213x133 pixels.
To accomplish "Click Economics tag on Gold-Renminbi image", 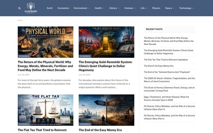I will (x=85, y=56).
